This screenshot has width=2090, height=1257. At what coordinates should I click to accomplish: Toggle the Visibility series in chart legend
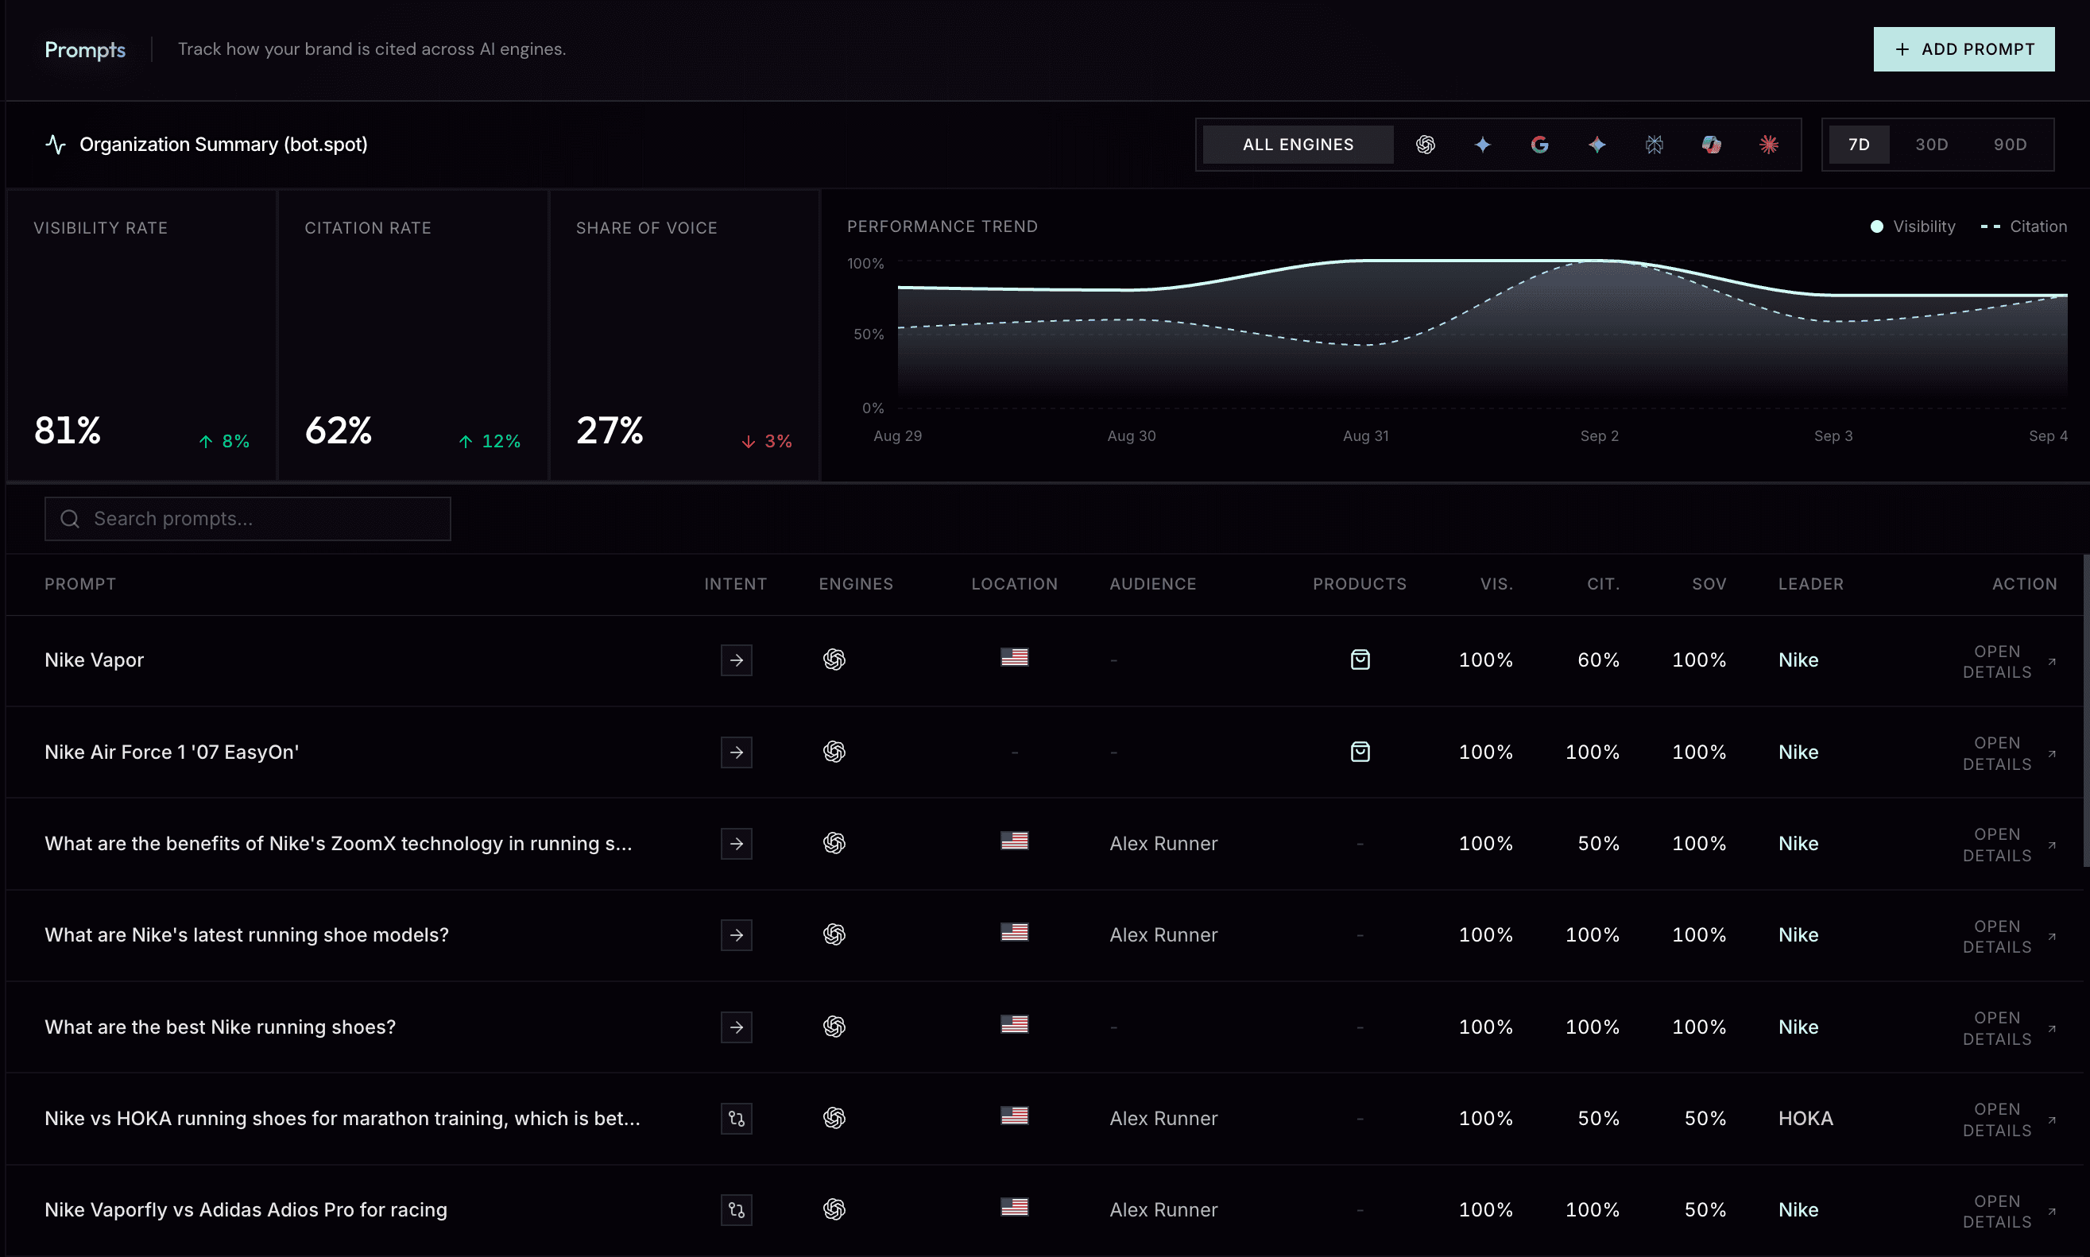[1912, 226]
